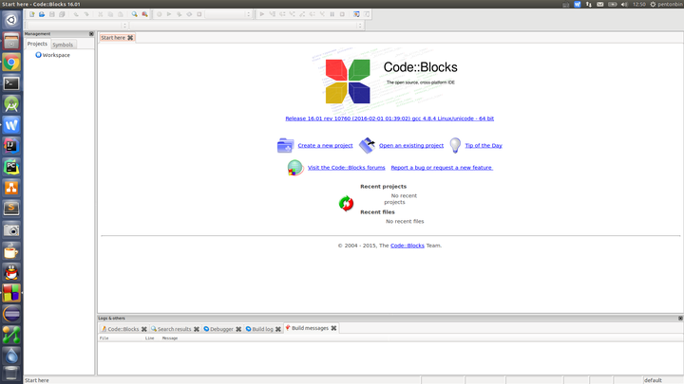Image resolution: width=684 pixels, height=384 pixels.
Task: Click the Replace toolbar icon
Action: point(144,14)
